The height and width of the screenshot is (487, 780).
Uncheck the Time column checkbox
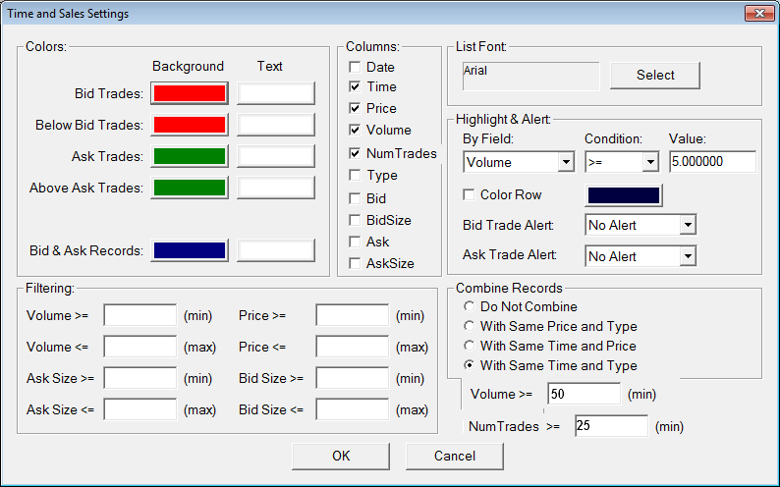coord(355,87)
